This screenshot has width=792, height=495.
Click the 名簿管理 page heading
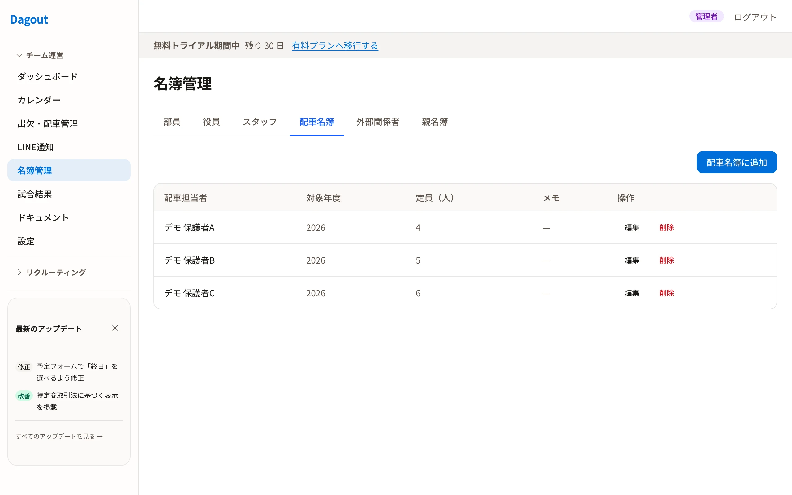point(183,84)
